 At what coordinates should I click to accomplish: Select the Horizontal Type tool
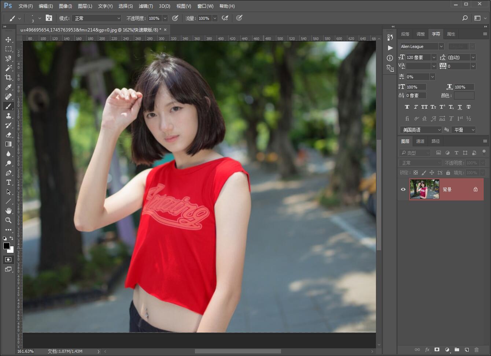coord(8,182)
